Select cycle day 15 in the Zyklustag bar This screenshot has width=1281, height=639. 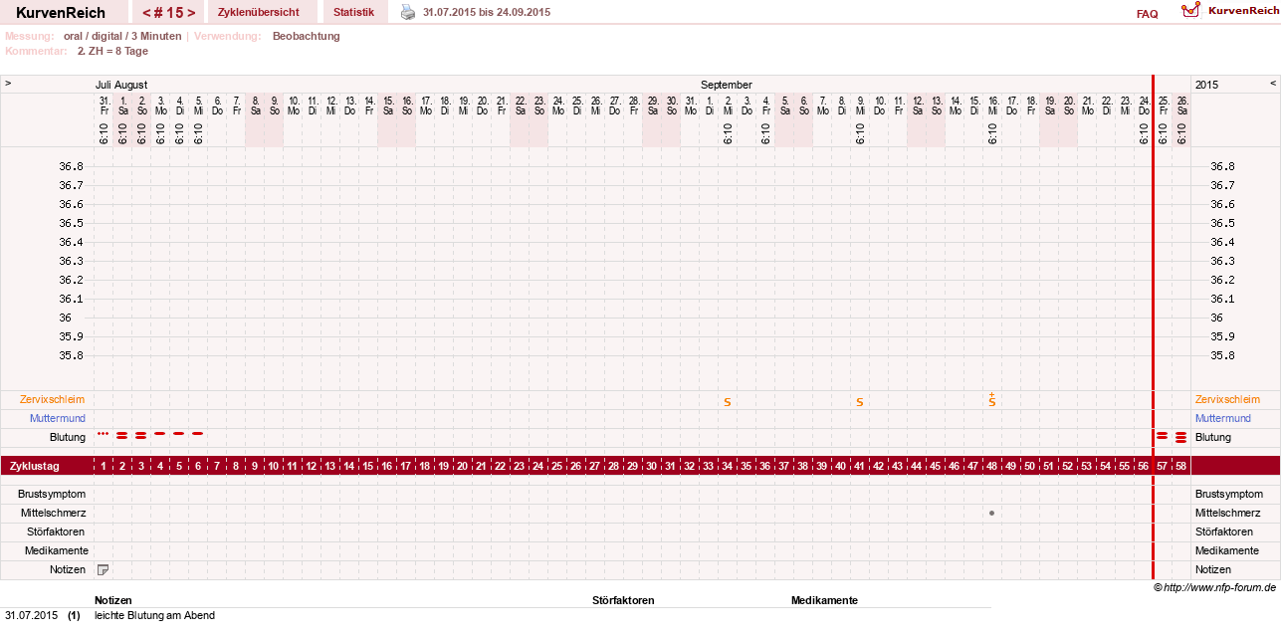coord(368,466)
